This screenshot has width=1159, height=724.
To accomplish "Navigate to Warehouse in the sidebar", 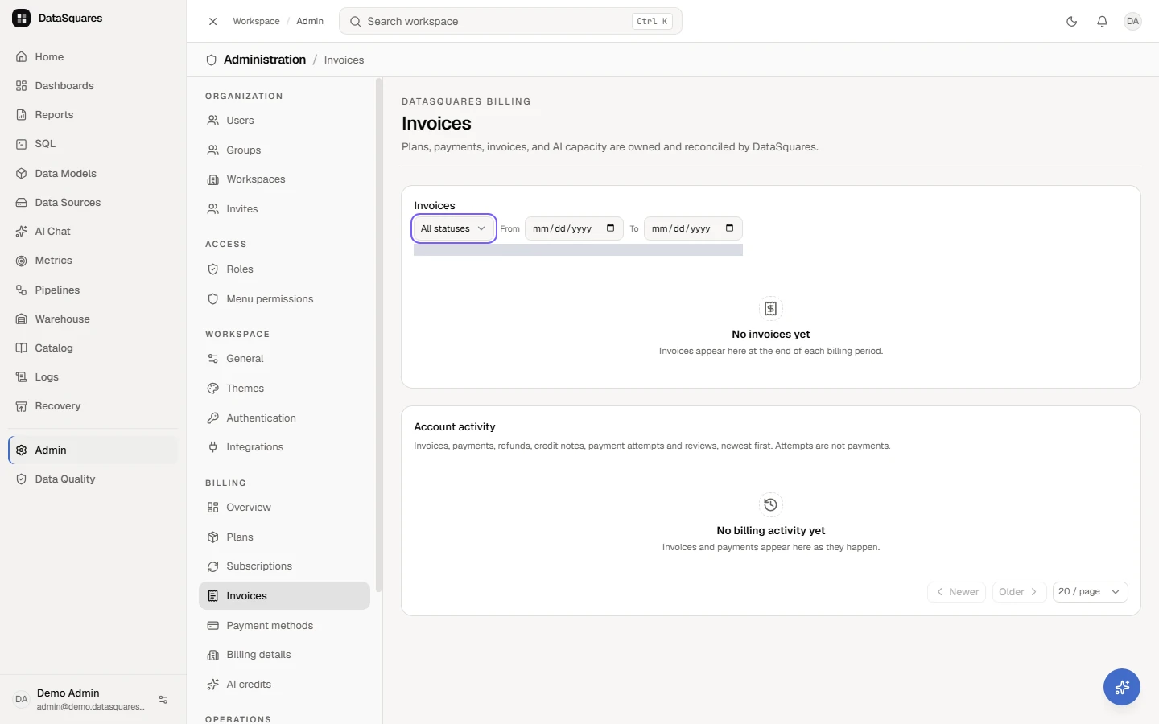I will 93,319.
